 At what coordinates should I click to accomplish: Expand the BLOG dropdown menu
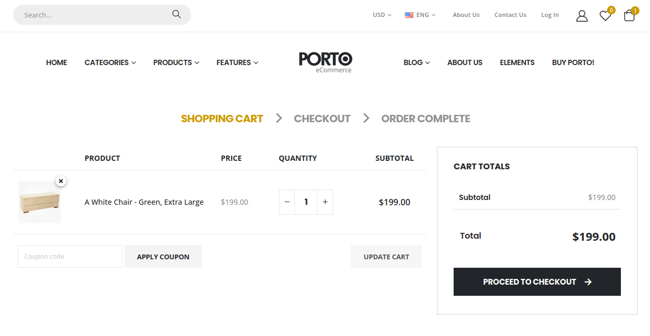coord(416,62)
